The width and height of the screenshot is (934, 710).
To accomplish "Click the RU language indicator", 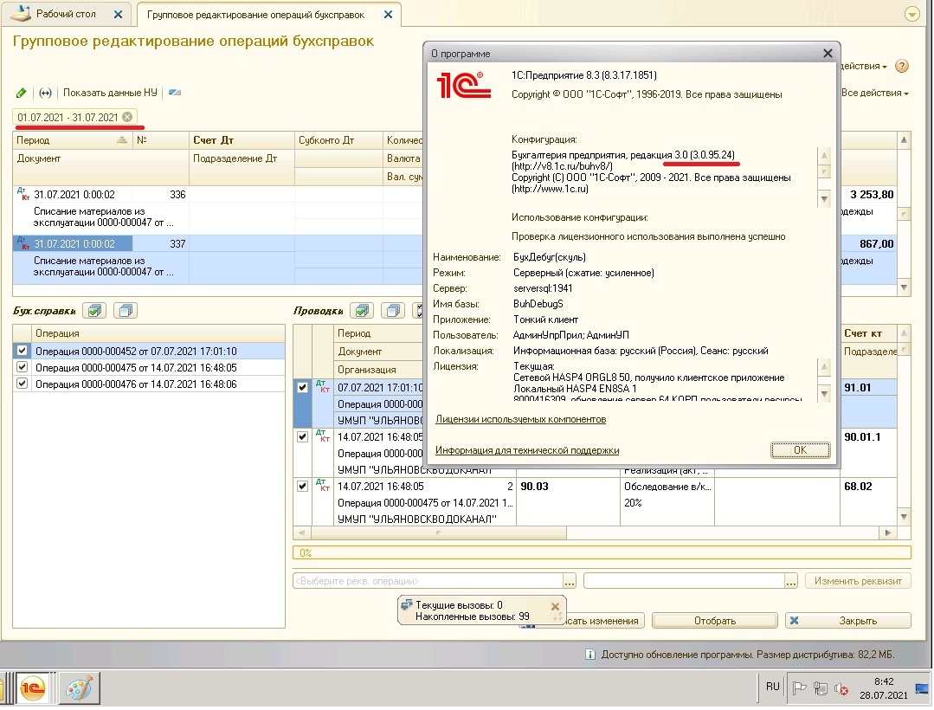I will [773, 687].
